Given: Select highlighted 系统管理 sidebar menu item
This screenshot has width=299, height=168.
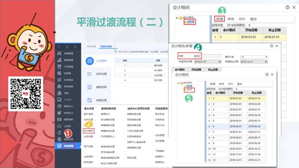Looking at the screenshot, I should [68, 146].
